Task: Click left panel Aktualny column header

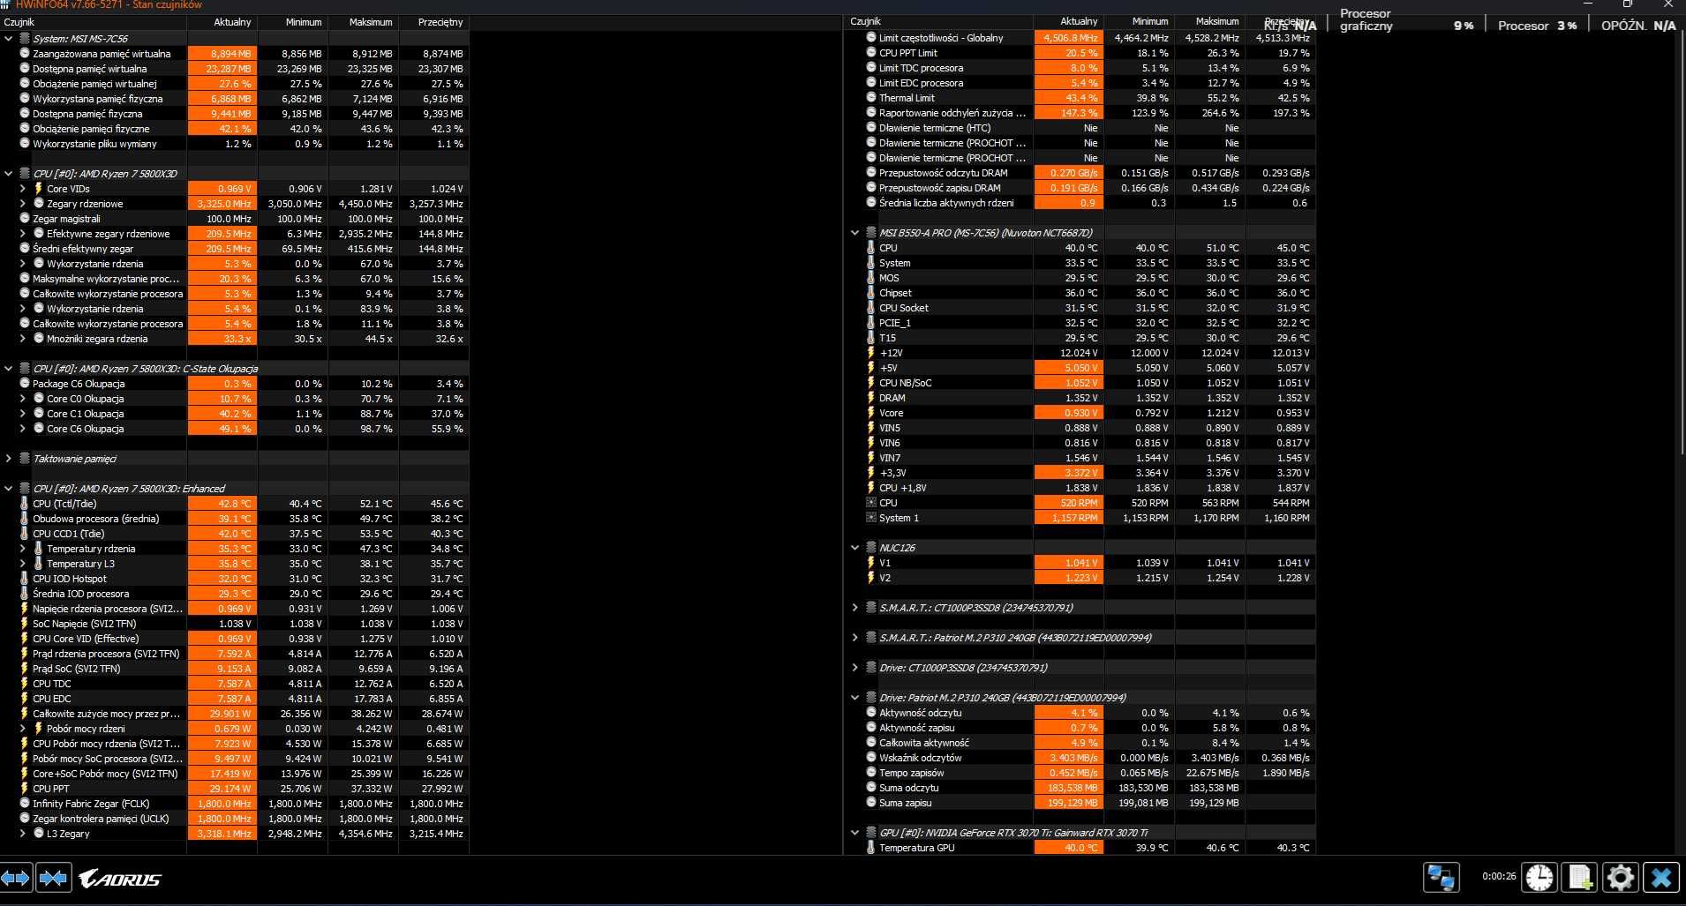Action: (222, 22)
